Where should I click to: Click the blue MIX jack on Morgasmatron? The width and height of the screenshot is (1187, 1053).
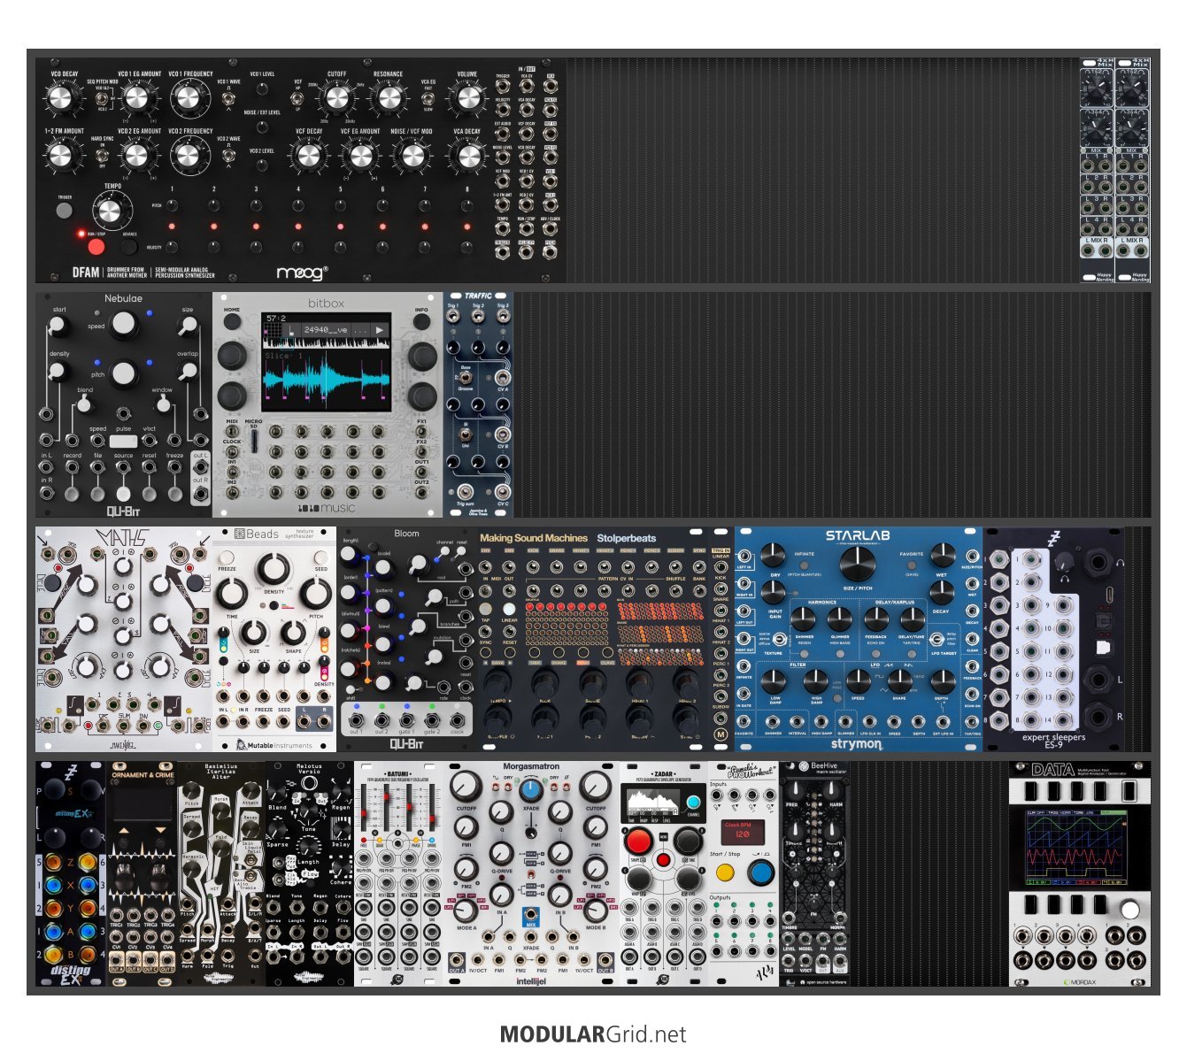531,914
